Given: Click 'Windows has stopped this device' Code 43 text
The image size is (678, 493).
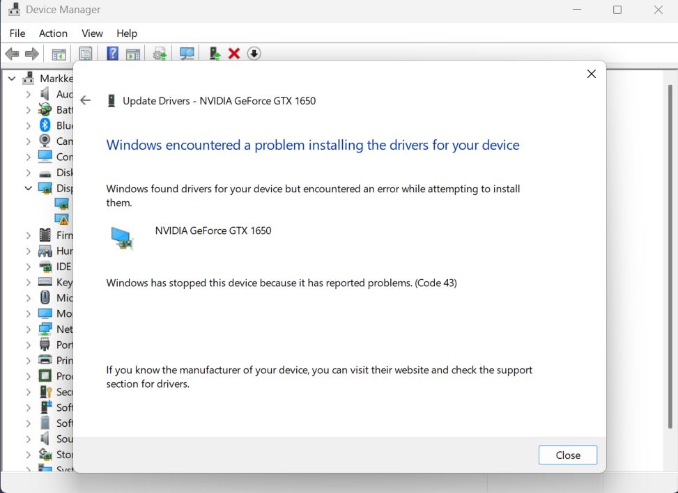Looking at the screenshot, I should (282, 283).
